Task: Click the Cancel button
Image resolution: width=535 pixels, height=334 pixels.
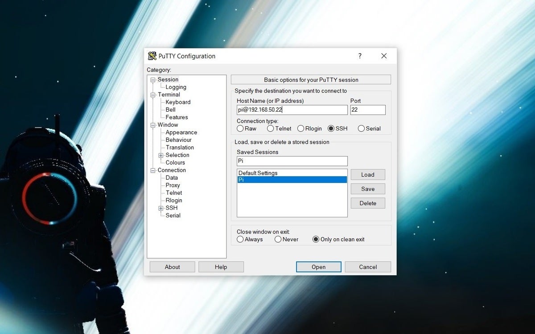Action: [x=368, y=267]
